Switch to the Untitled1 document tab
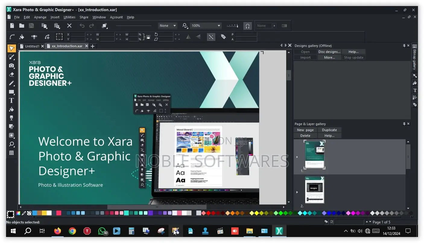 pos(32,46)
